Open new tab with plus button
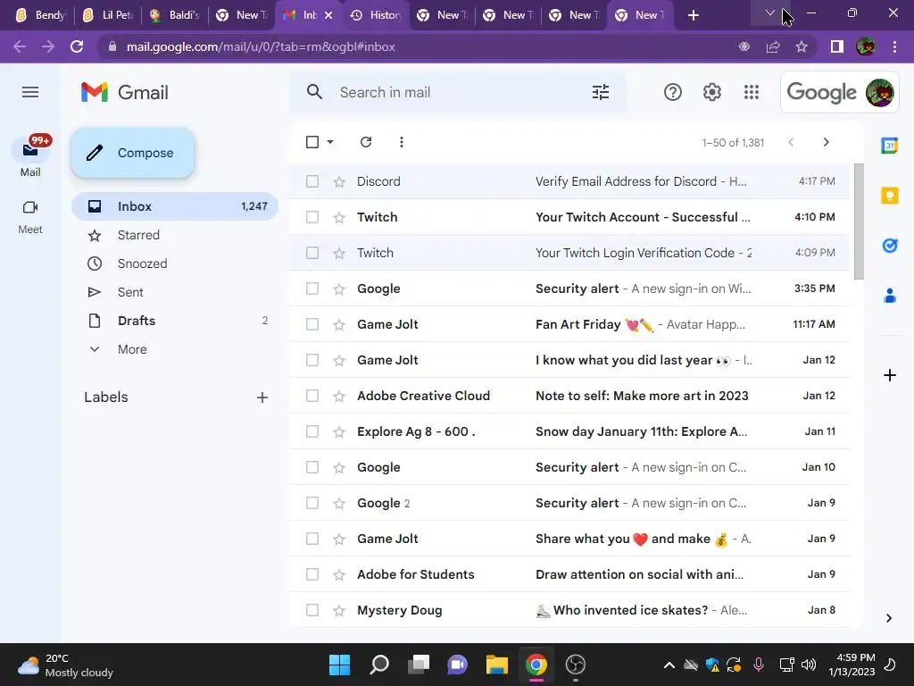The width and height of the screenshot is (914, 686). (693, 15)
